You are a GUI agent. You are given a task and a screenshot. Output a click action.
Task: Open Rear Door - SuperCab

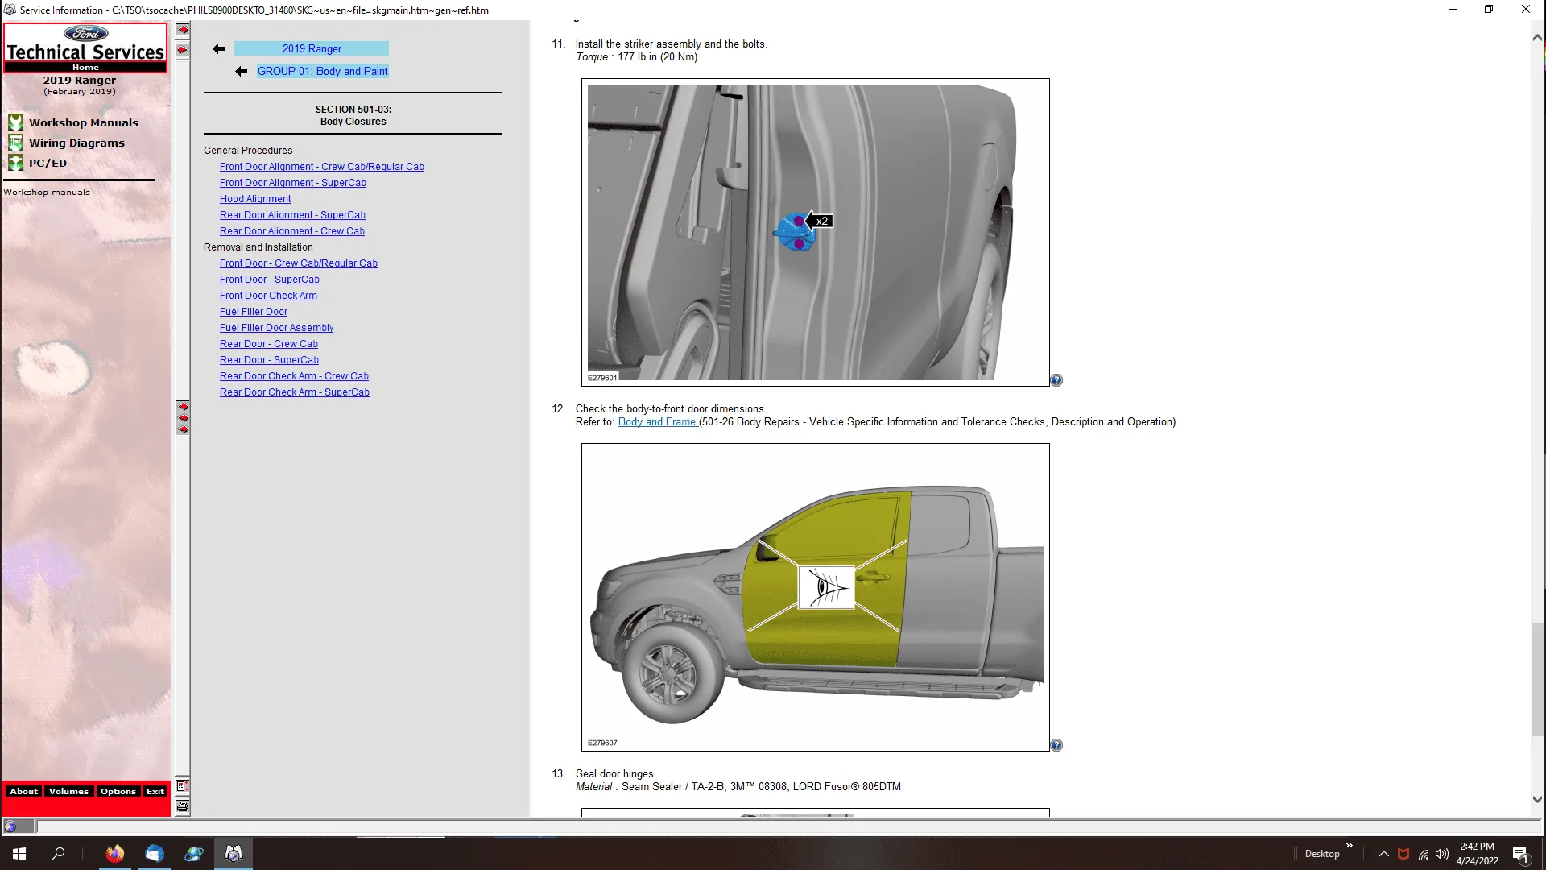269,360
